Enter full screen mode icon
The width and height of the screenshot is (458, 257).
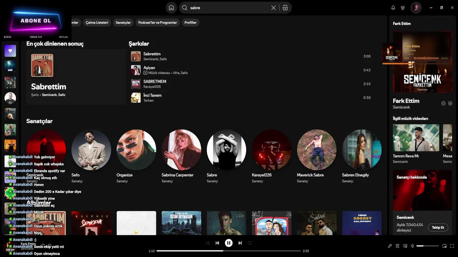[x=452, y=246]
